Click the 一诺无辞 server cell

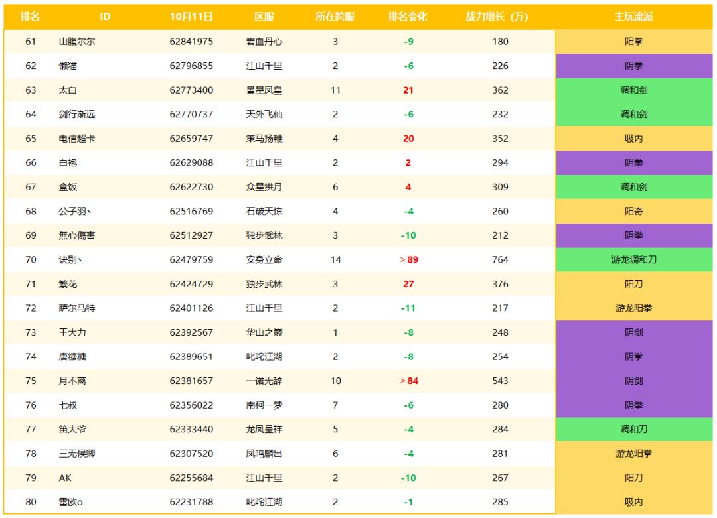[x=264, y=381]
